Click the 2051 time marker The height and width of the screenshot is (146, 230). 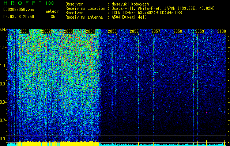[x=24, y=31]
